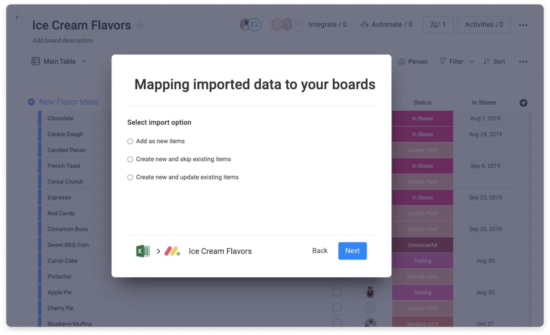Viewport: 550px width, 335px height.
Task: Change Carrot Cake 'Testing' status cell
Action: click(422, 261)
